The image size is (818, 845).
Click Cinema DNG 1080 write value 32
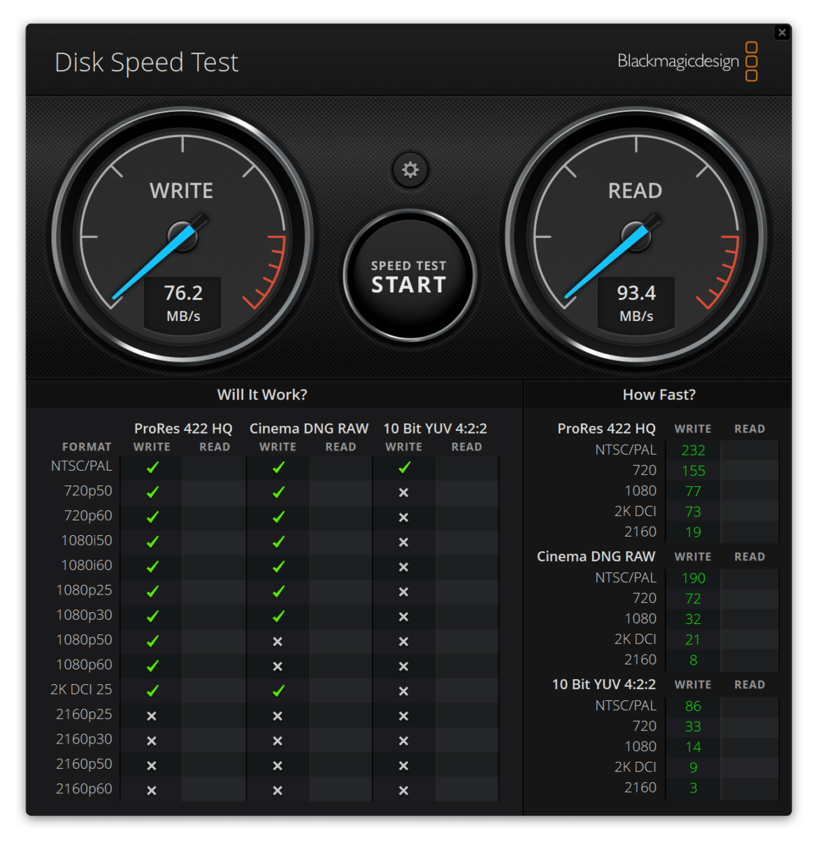pos(693,619)
